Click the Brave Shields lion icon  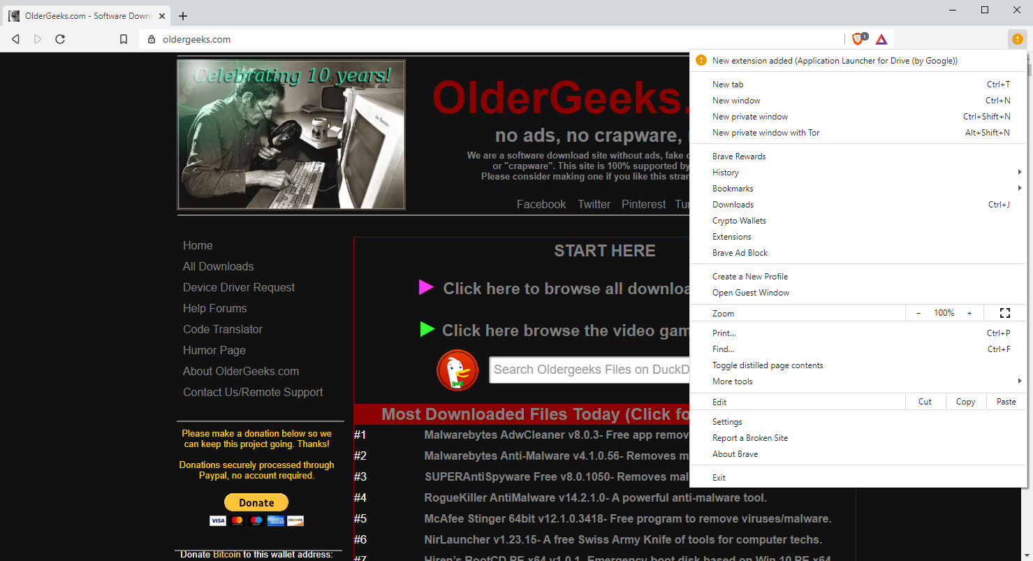pyautogui.click(x=858, y=39)
